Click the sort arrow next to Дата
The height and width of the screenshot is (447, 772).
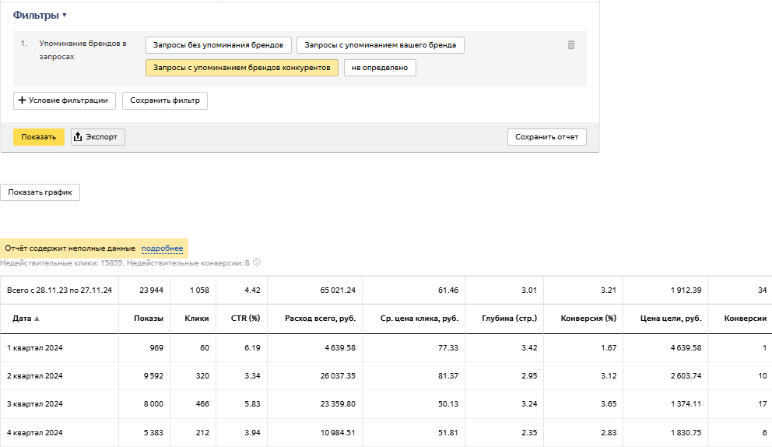click(37, 319)
